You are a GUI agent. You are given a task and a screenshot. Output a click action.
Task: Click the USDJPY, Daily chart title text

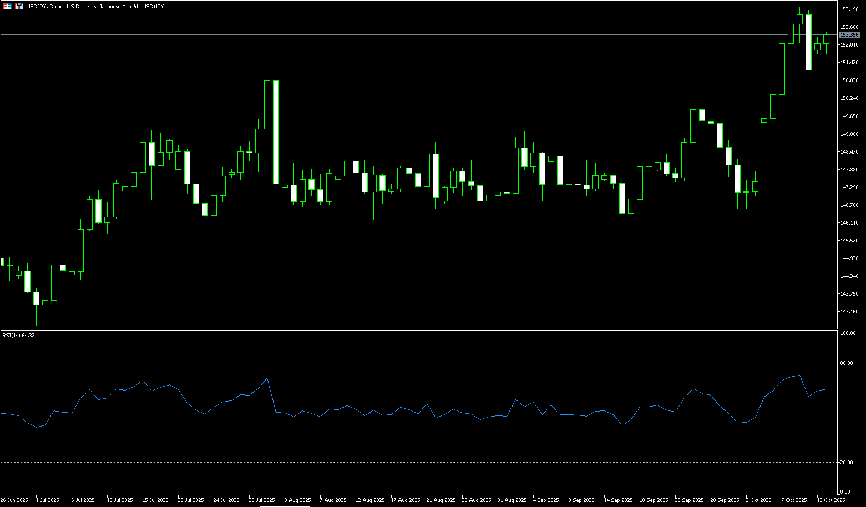pyautogui.click(x=94, y=6)
